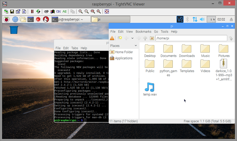Click the 02:02 panel clock
Image resolution: width=237 pixels, height=141 pixels.
(221, 19)
